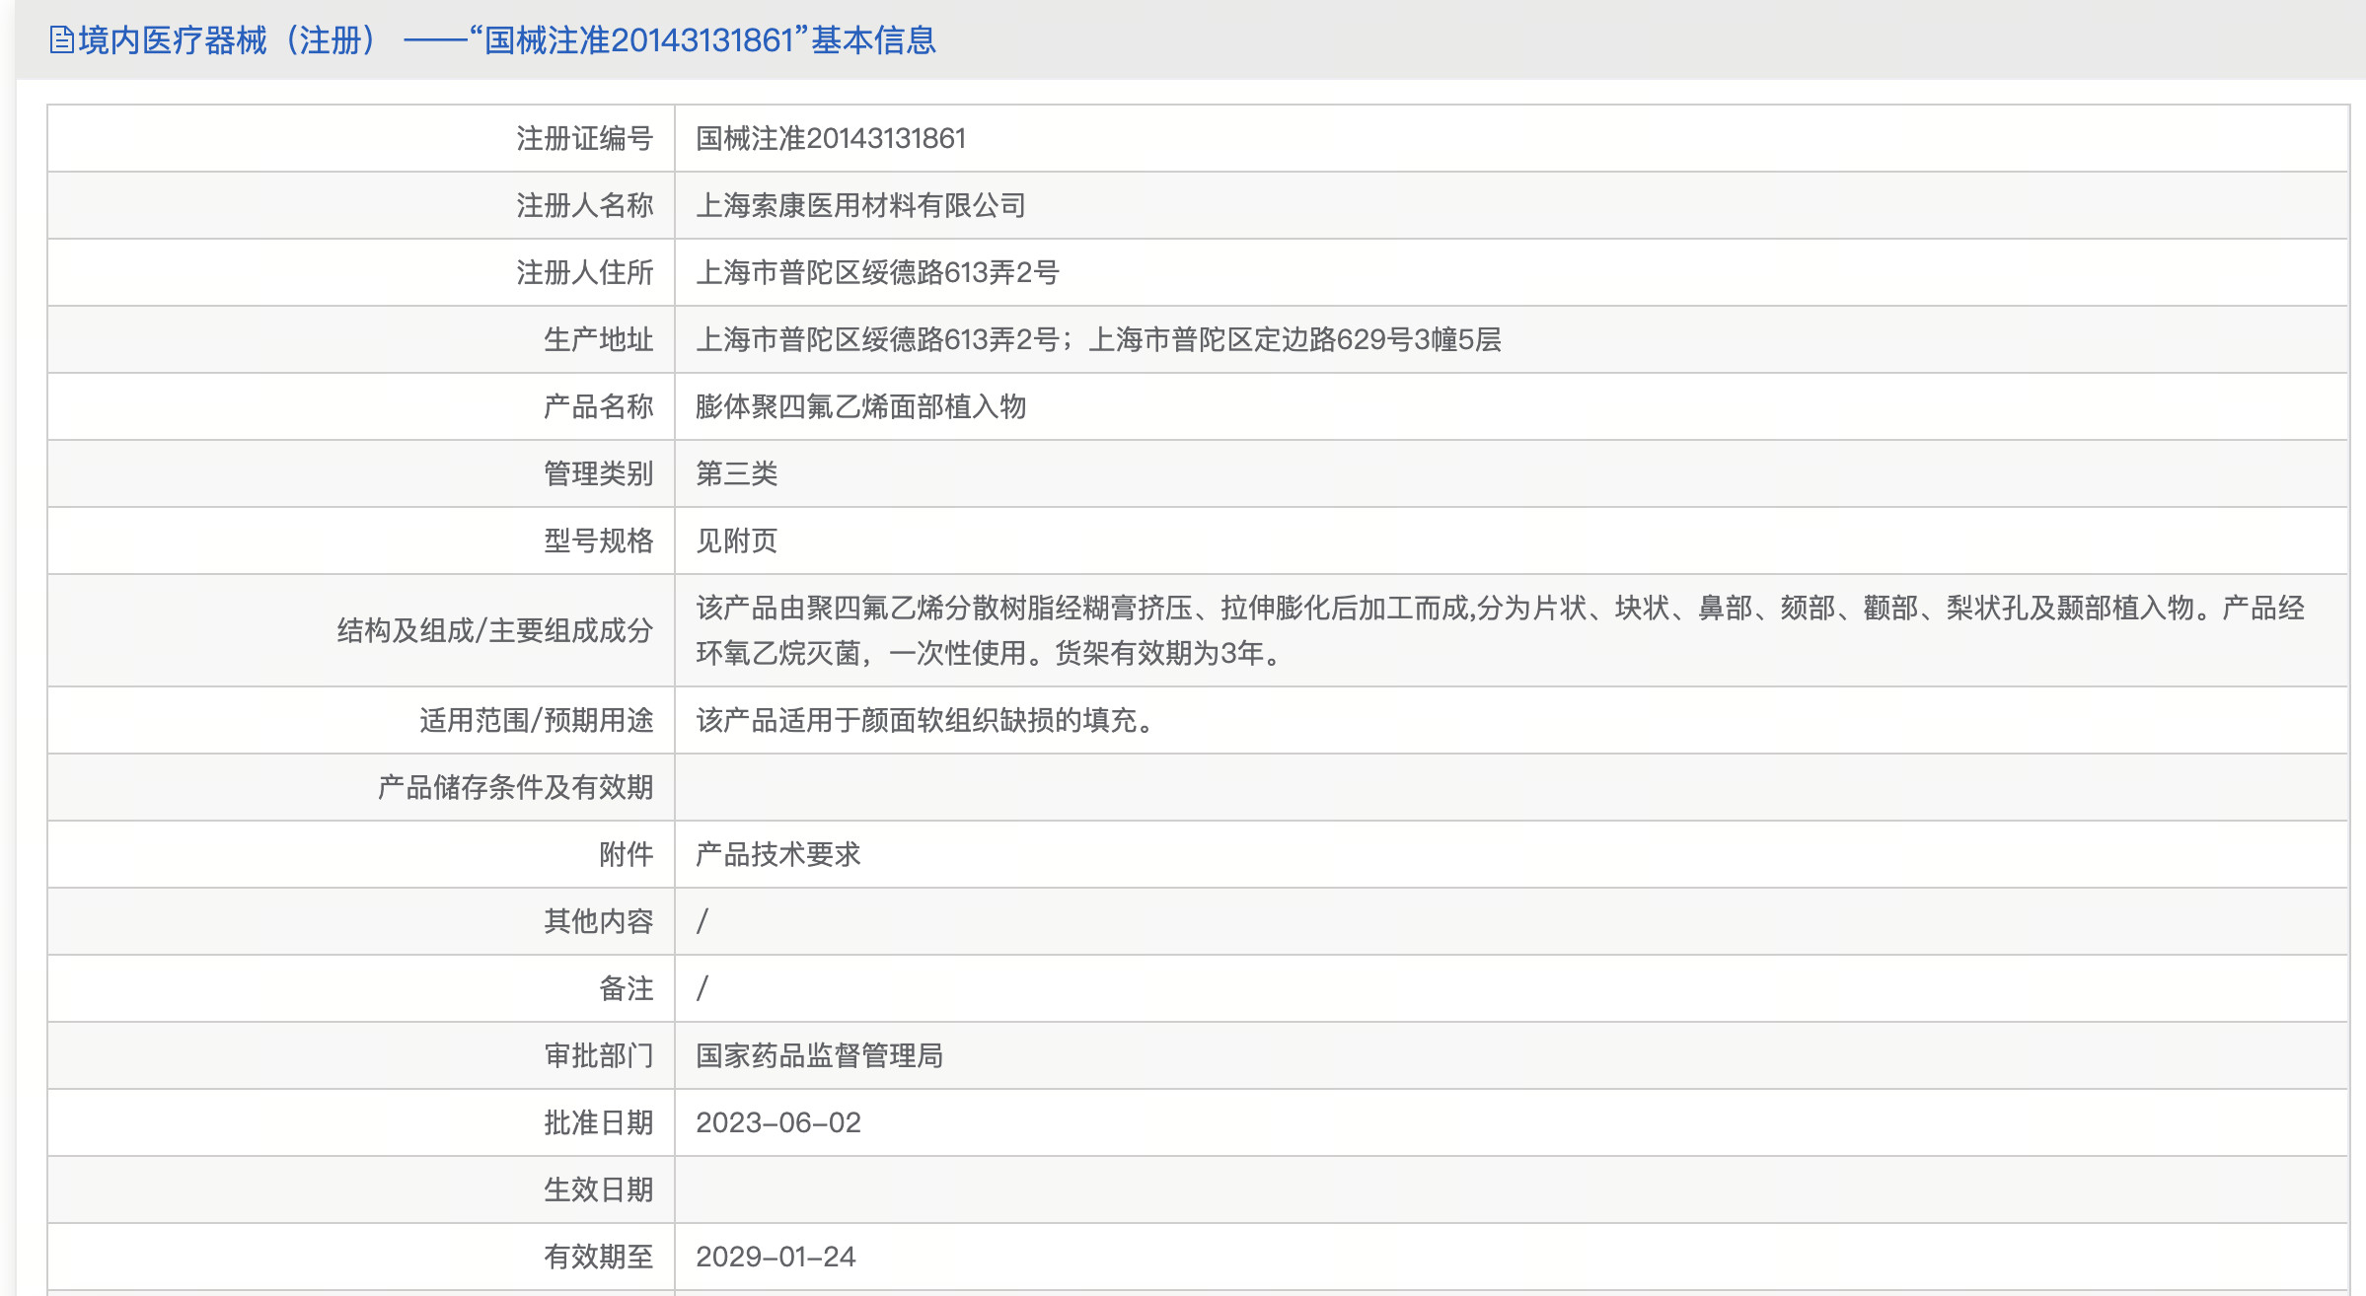Select 上海索康医用材料有限公司 text
Image resolution: width=2366 pixels, height=1296 pixels.
(x=860, y=205)
